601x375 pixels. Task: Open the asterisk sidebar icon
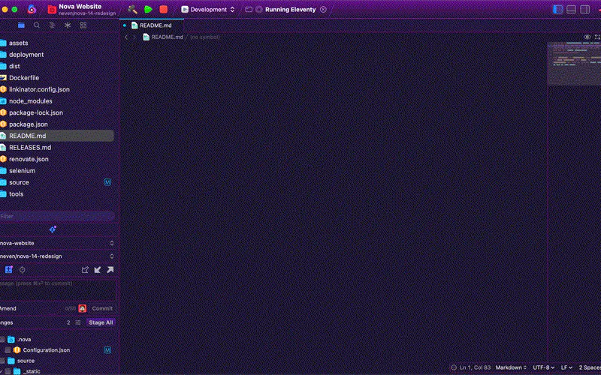point(68,25)
